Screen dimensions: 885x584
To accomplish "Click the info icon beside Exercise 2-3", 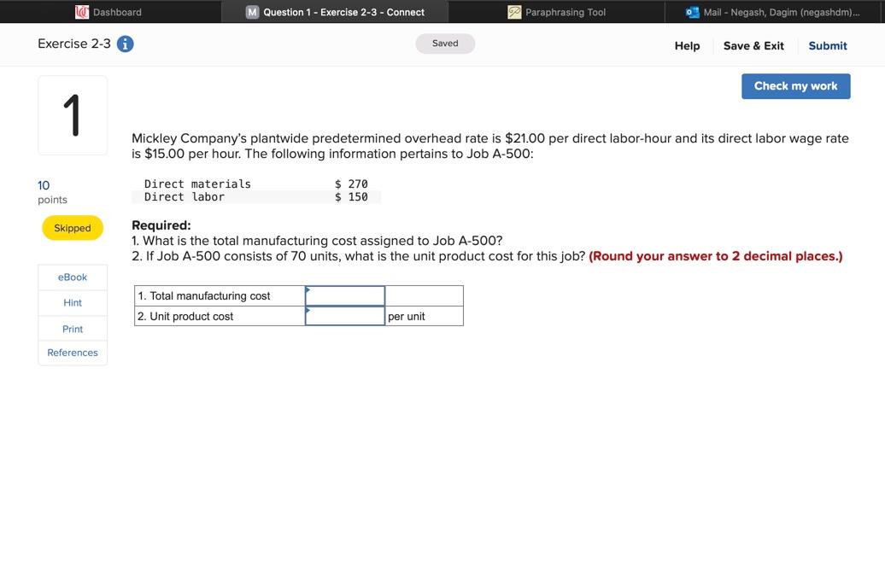I will point(125,44).
